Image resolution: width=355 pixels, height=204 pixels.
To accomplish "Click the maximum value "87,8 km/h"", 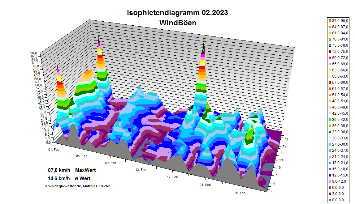I will click(x=59, y=170).
